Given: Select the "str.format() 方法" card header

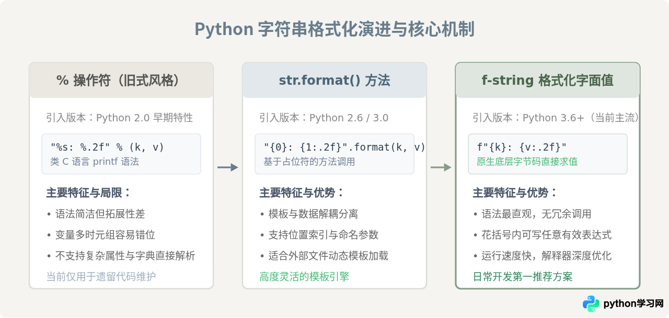Looking at the screenshot, I should click(334, 80).
